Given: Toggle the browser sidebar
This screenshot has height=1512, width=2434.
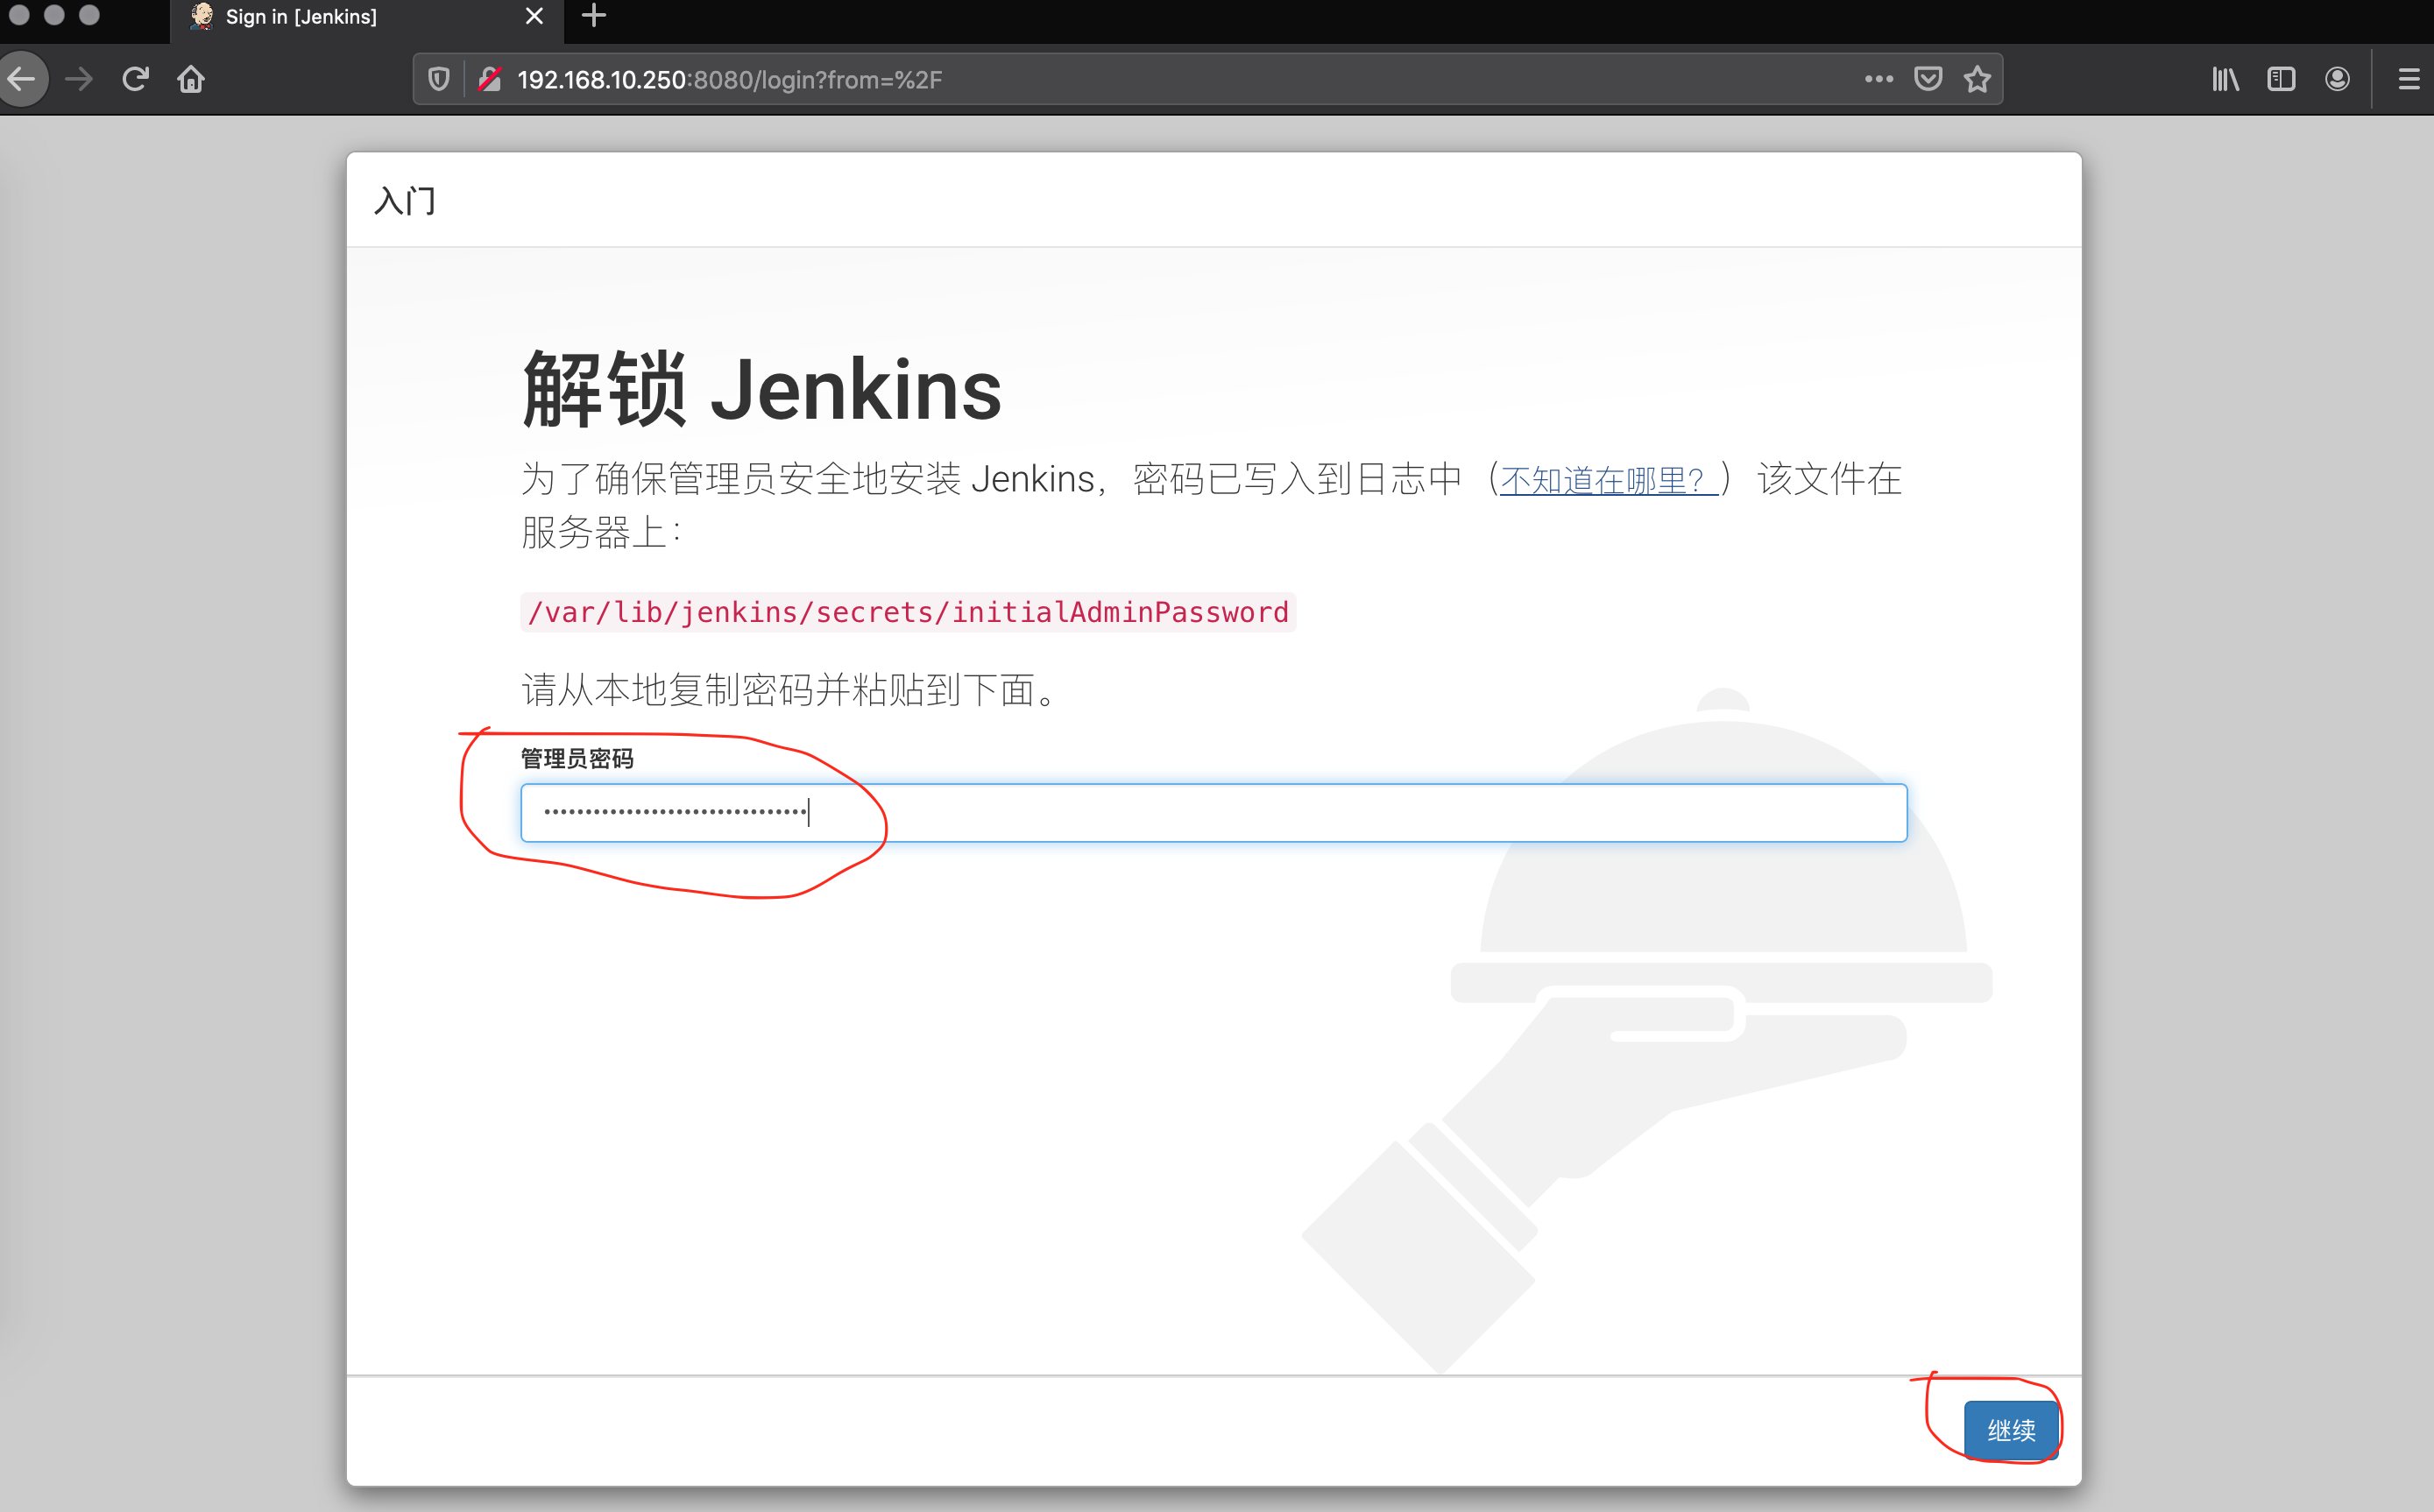Looking at the screenshot, I should pos(2281,79).
